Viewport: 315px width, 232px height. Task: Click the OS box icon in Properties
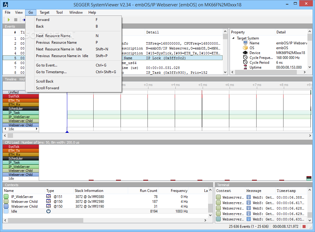(245, 48)
